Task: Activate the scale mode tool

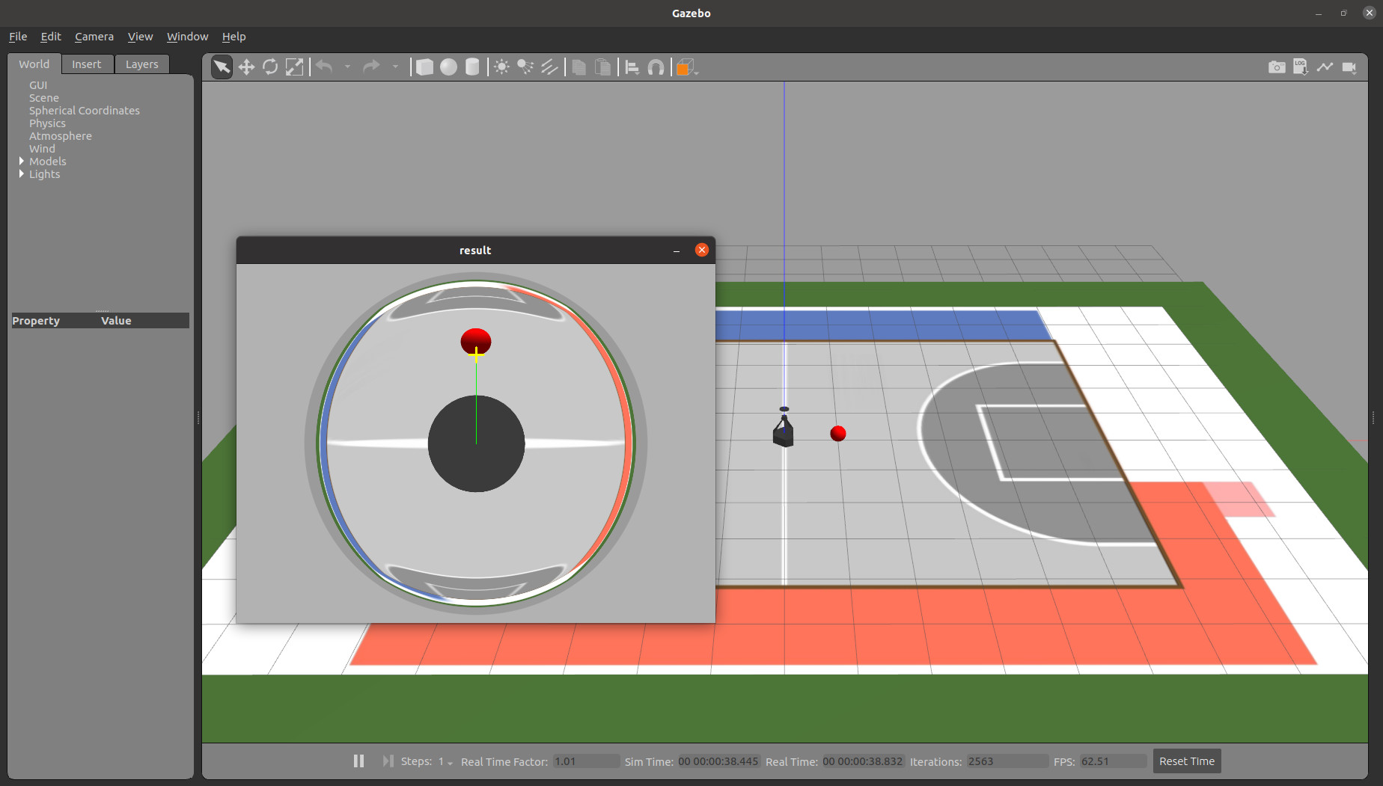Action: [294, 67]
